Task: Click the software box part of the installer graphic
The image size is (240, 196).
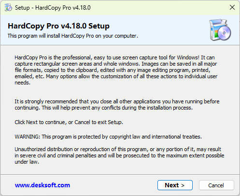Action: click(x=215, y=30)
